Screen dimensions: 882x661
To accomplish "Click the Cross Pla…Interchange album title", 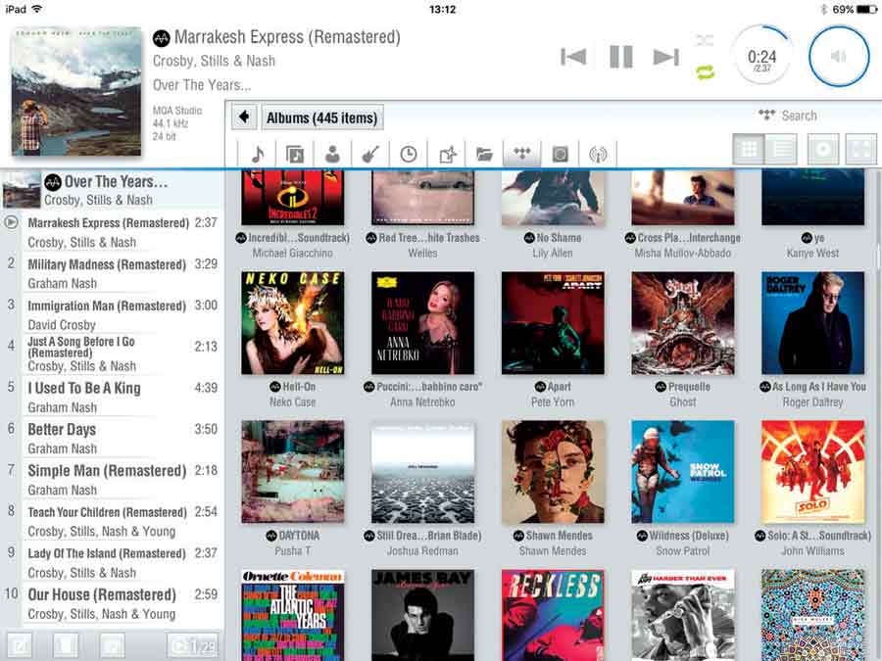I will (689, 238).
